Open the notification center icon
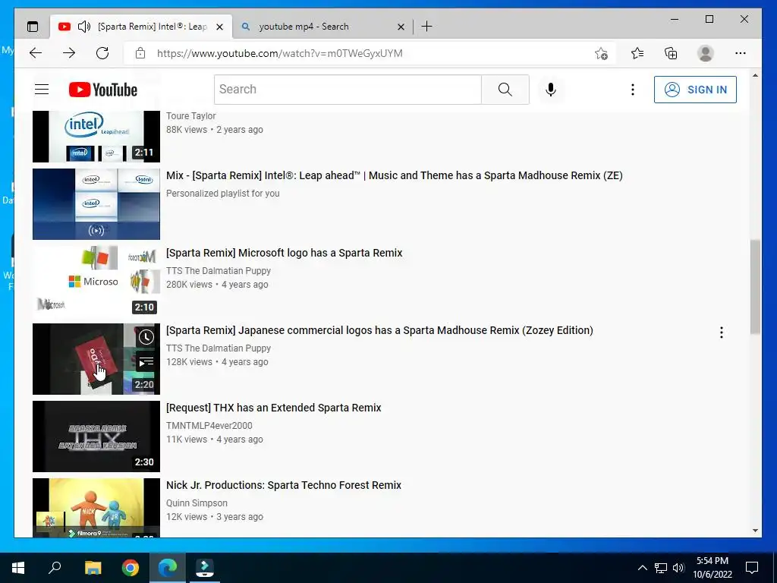This screenshot has height=583, width=777. point(752,568)
